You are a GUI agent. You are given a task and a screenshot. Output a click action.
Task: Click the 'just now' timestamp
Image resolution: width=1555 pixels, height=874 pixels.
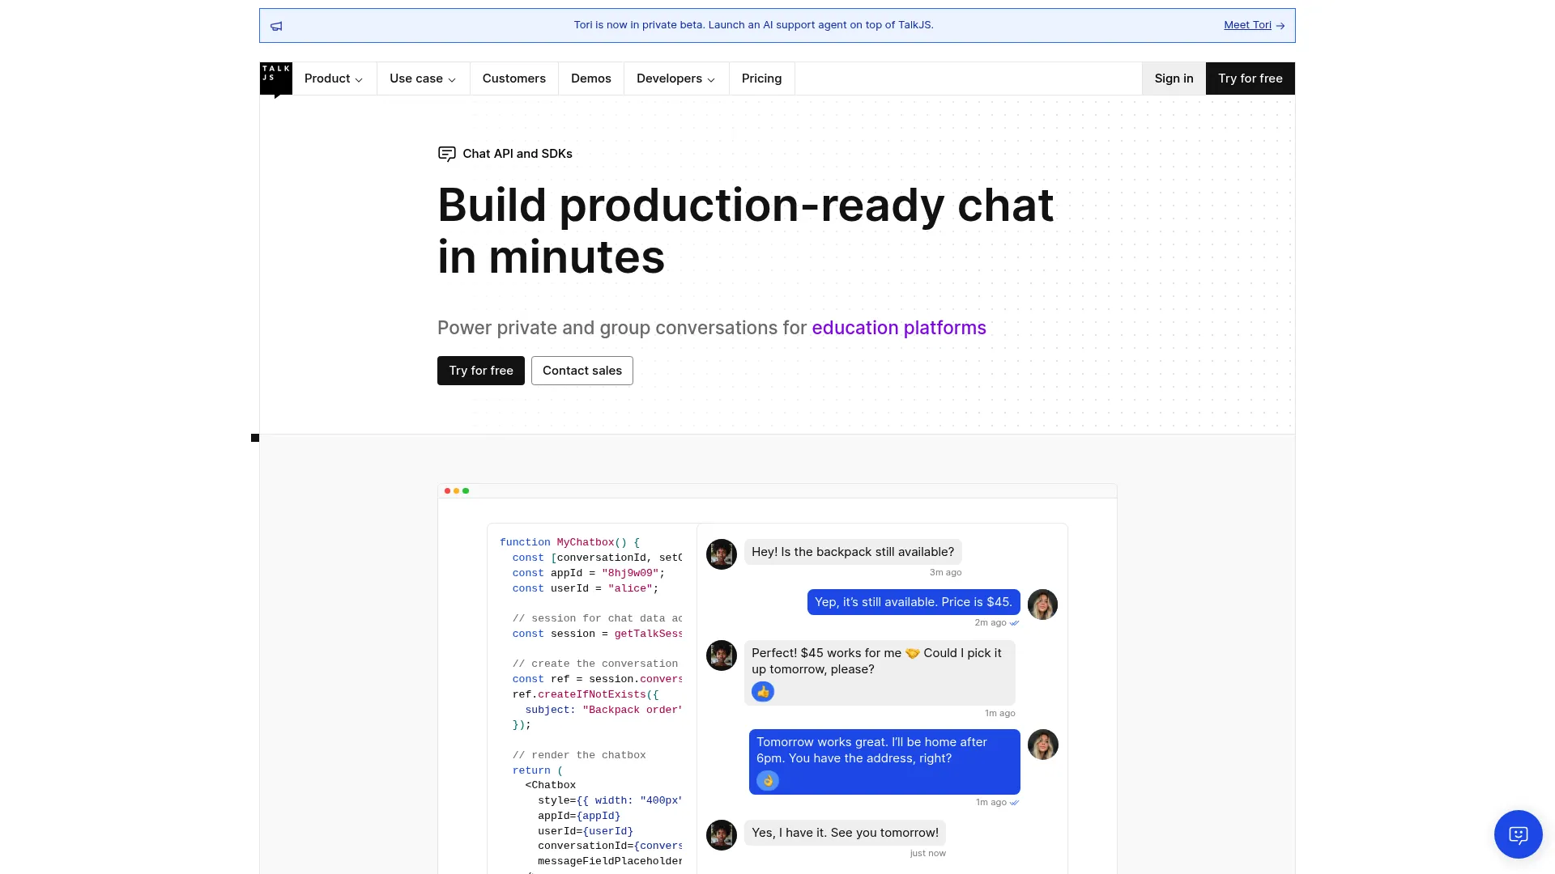coord(927,853)
